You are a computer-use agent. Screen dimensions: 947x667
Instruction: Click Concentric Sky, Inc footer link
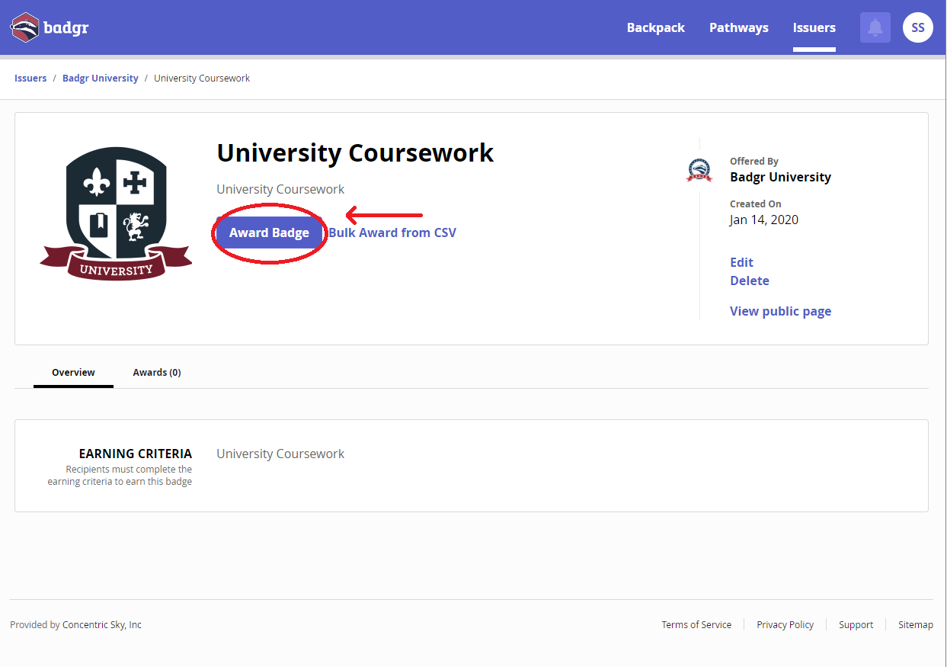point(102,624)
